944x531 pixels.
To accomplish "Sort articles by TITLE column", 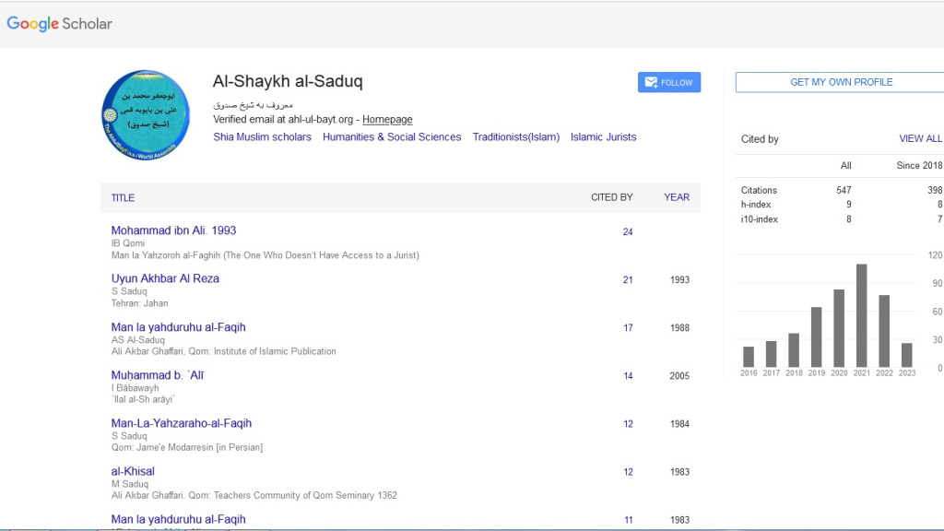I will (x=123, y=197).
